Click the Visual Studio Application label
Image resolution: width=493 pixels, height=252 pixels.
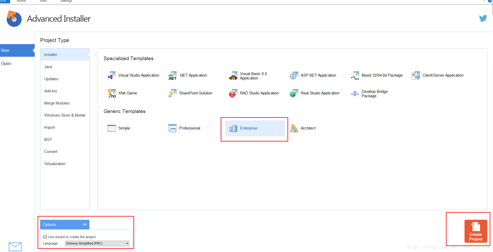pos(139,75)
